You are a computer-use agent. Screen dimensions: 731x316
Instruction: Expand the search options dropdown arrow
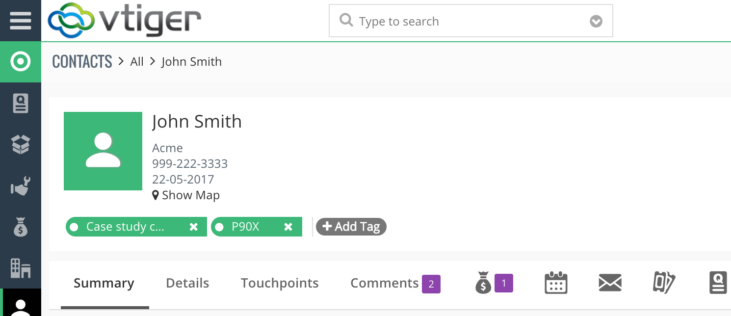(596, 22)
